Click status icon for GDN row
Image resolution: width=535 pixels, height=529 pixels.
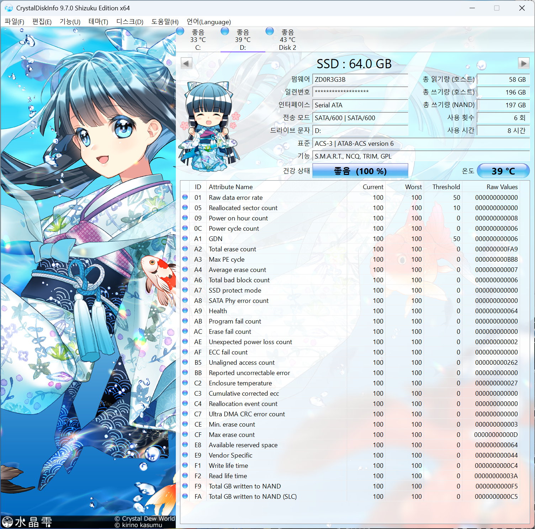185,238
